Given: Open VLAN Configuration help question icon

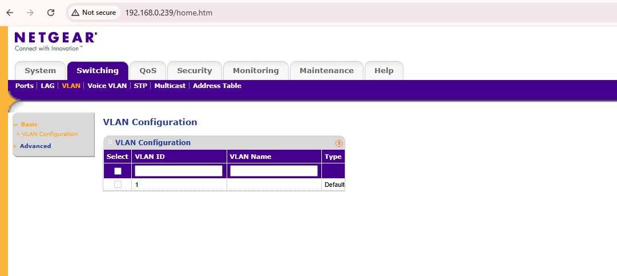Looking at the screenshot, I should click(x=339, y=143).
